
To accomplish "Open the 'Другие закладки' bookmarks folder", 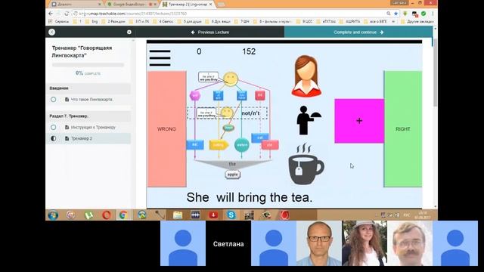I will pyautogui.click(x=417, y=22).
